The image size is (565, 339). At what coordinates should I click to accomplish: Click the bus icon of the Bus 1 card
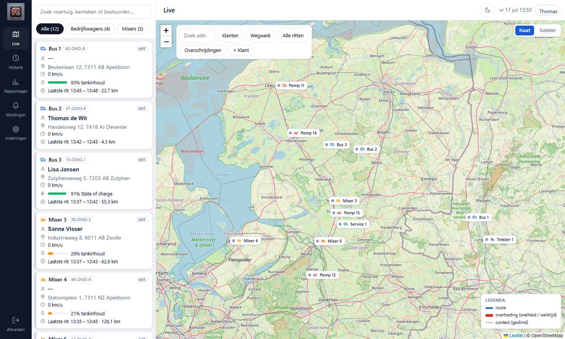(x=43, y=49)
